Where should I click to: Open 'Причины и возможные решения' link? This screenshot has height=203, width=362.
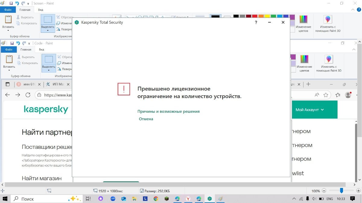click(168, 112)
